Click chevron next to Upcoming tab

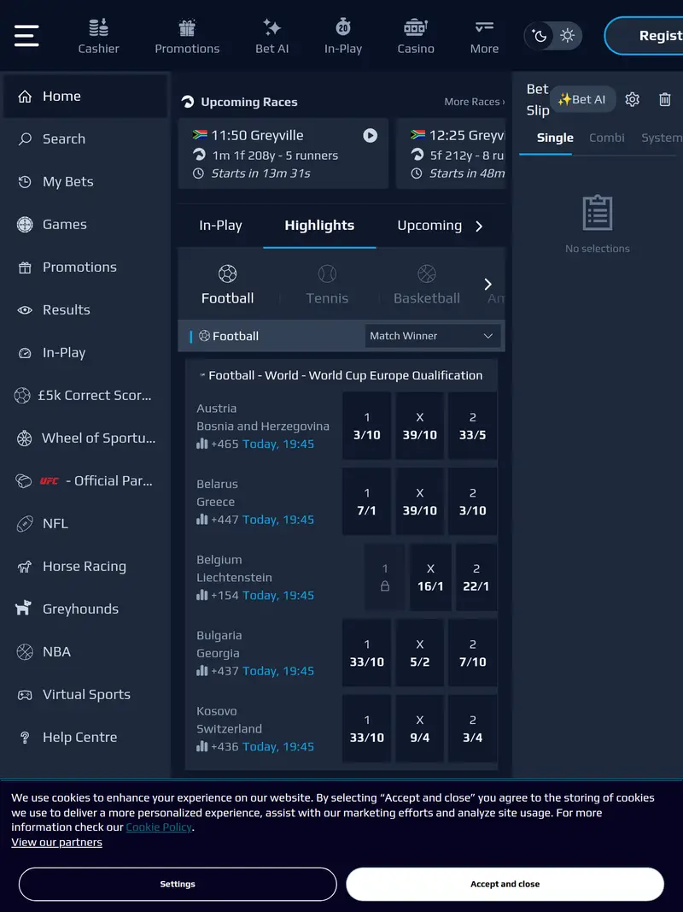[x=482, y=227]
